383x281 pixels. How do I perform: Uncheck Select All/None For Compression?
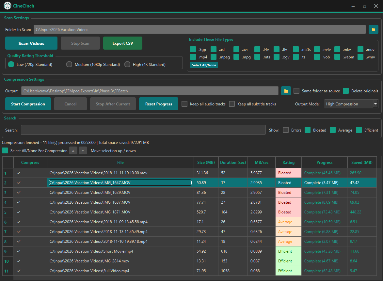coord(5,150)
